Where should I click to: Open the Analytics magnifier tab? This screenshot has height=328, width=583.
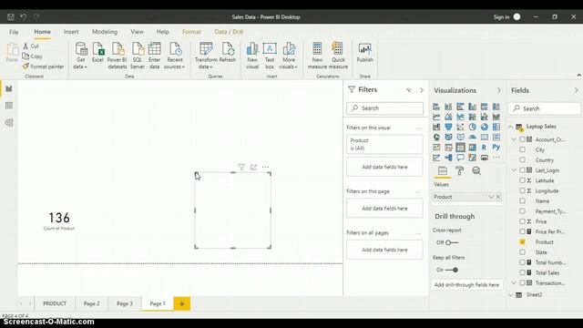click(476, 170)
